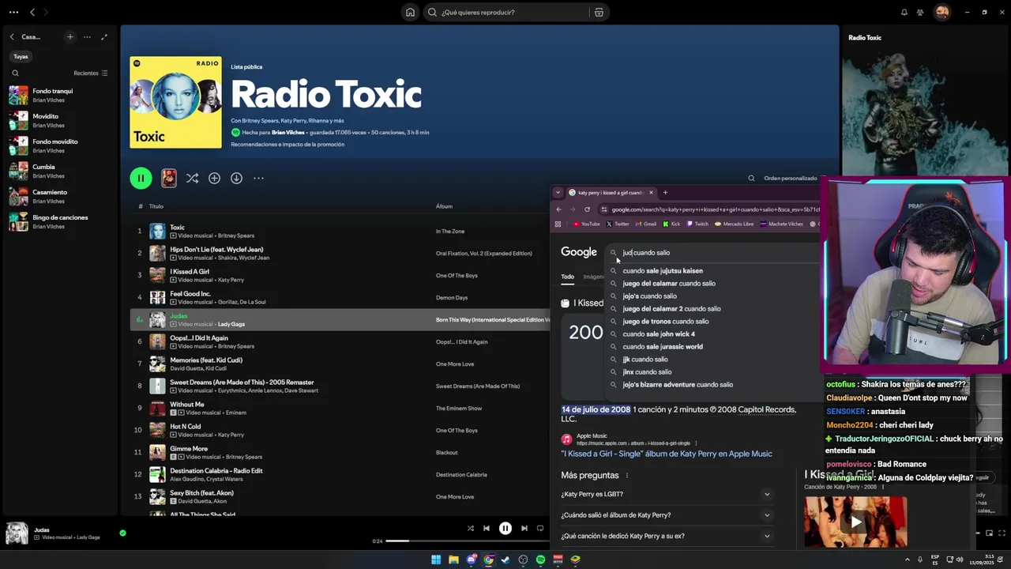Image resolution: width=1011 pixels, height=569 pixels.
Task: Select I Kissed A Girl track row
Action: click(340, 275)
